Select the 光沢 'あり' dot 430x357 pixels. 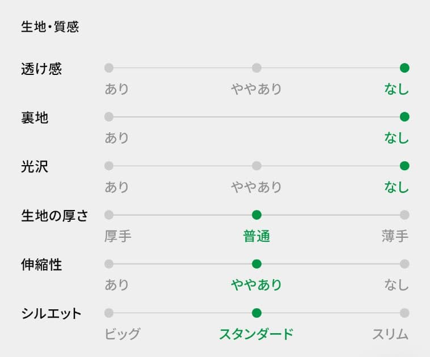point(109,166)
